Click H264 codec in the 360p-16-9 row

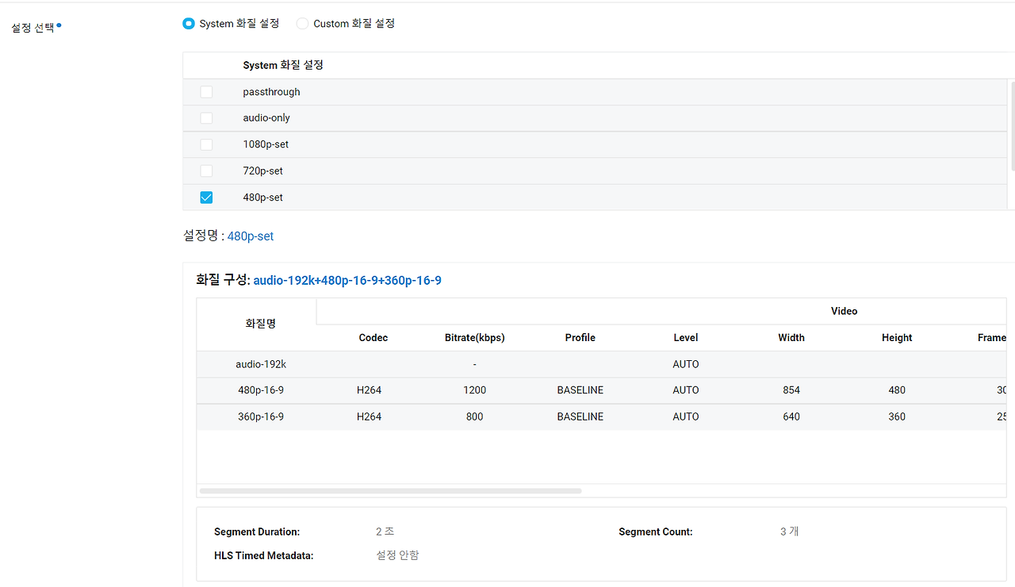[x=370, y=416]
